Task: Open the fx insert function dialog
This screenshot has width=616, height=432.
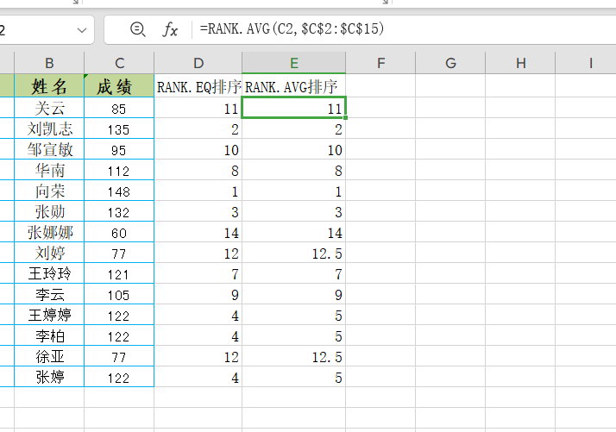Action: pos(170,29)
